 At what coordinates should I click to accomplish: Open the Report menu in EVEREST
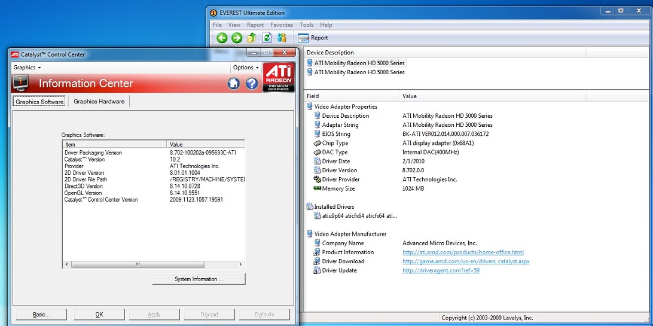255,25
